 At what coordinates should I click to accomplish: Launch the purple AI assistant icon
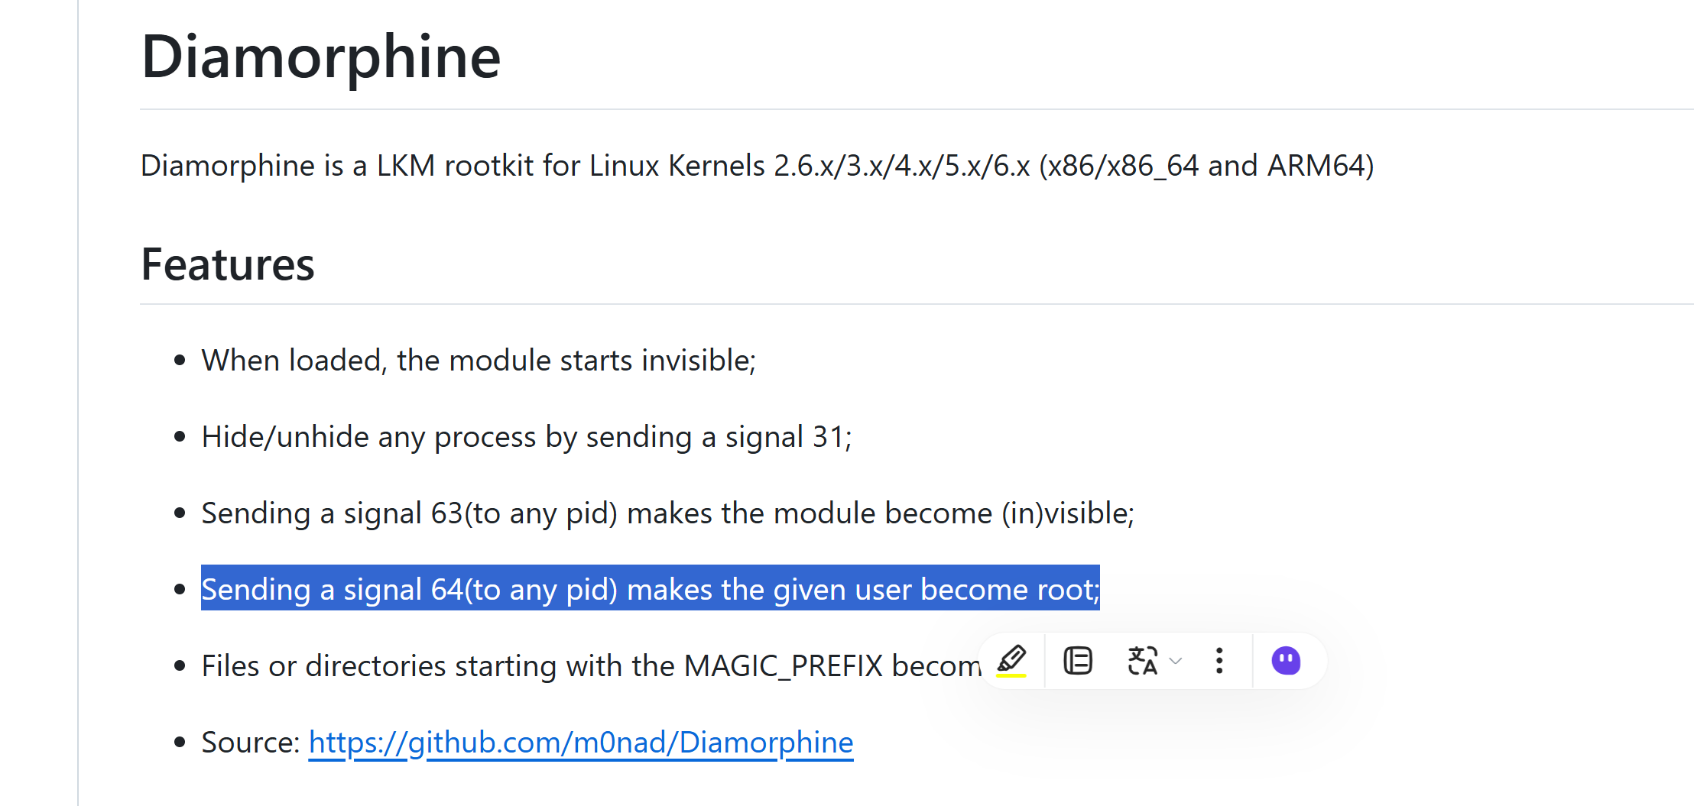pos(1286,661)
